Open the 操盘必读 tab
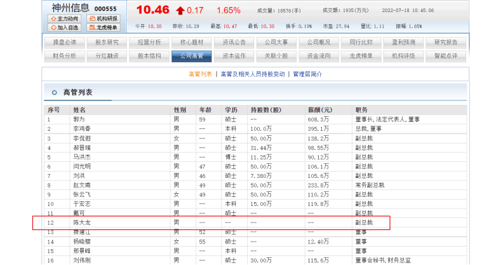This screenshot has width=491, height=265. [64, 43]
